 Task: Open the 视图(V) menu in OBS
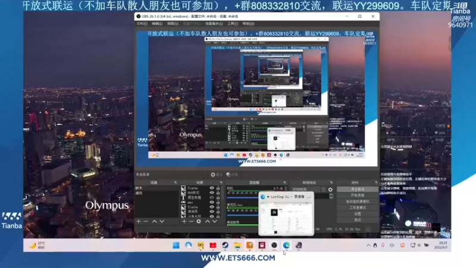[x=173, y=24]
